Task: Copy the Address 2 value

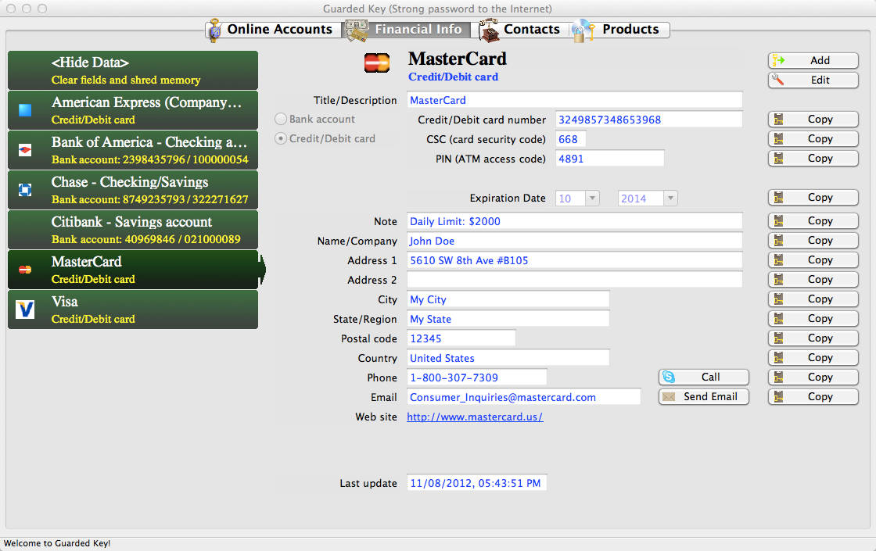Action: (x=813, y=279)
